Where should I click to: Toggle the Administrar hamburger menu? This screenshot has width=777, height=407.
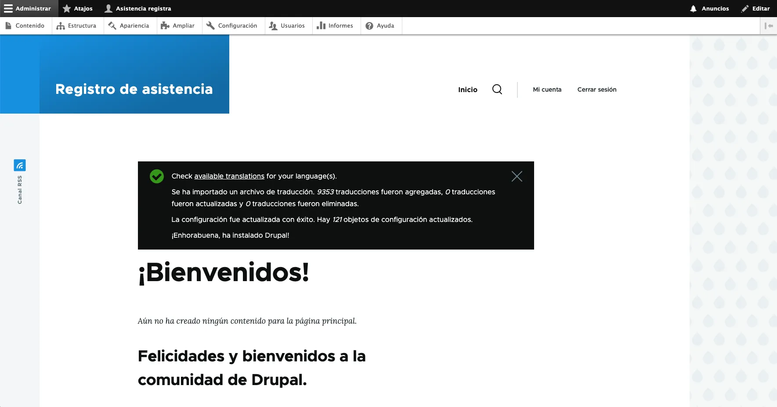pos(28,8)
